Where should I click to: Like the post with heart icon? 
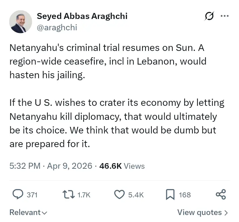(119, 194)
